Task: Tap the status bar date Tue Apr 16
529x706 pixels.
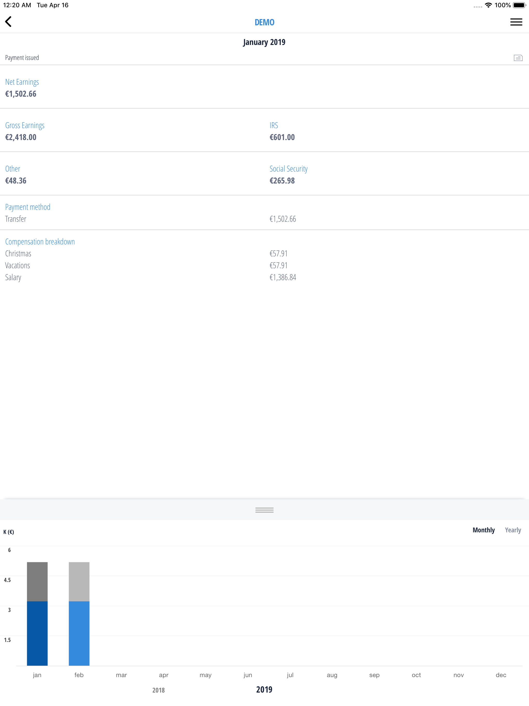Action: [53, 5]
